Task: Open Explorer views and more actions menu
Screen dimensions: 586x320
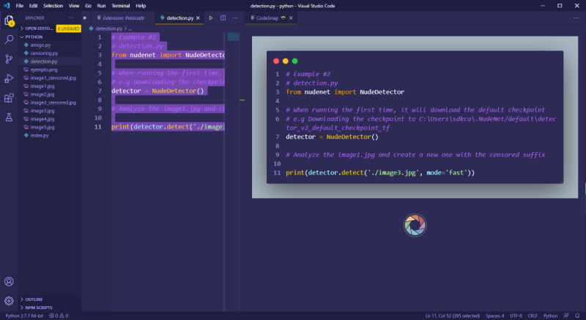Action: 71,18
